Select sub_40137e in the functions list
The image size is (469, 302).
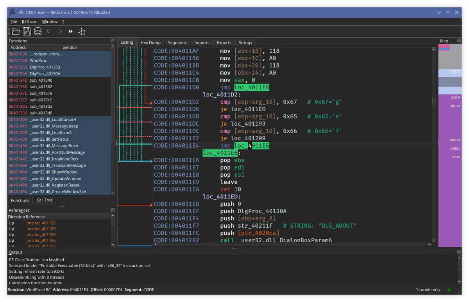tap(59, 93)
